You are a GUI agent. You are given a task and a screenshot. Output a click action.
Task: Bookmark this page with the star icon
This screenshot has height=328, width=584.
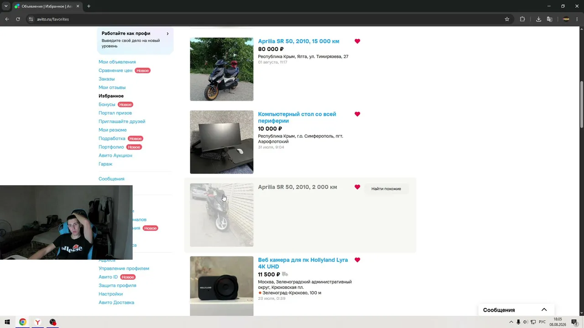(x=507, y=19)
